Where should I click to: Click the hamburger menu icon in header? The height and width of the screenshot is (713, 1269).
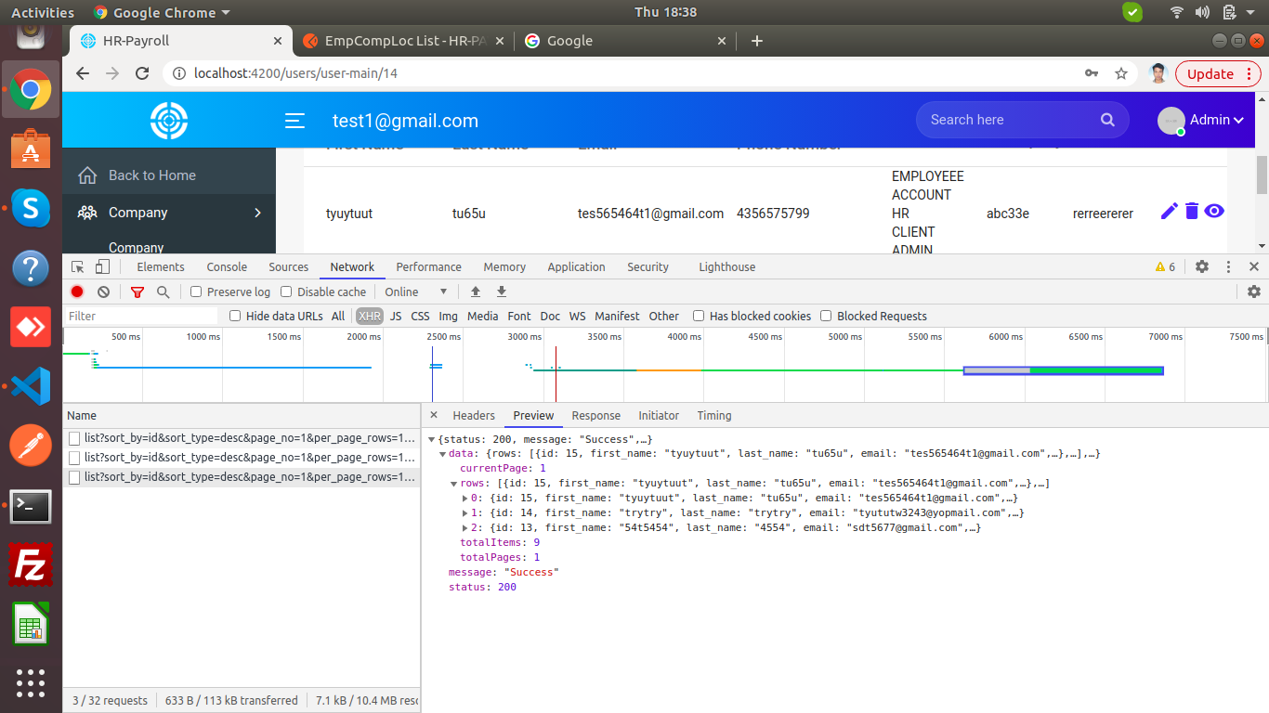(294, 121)
